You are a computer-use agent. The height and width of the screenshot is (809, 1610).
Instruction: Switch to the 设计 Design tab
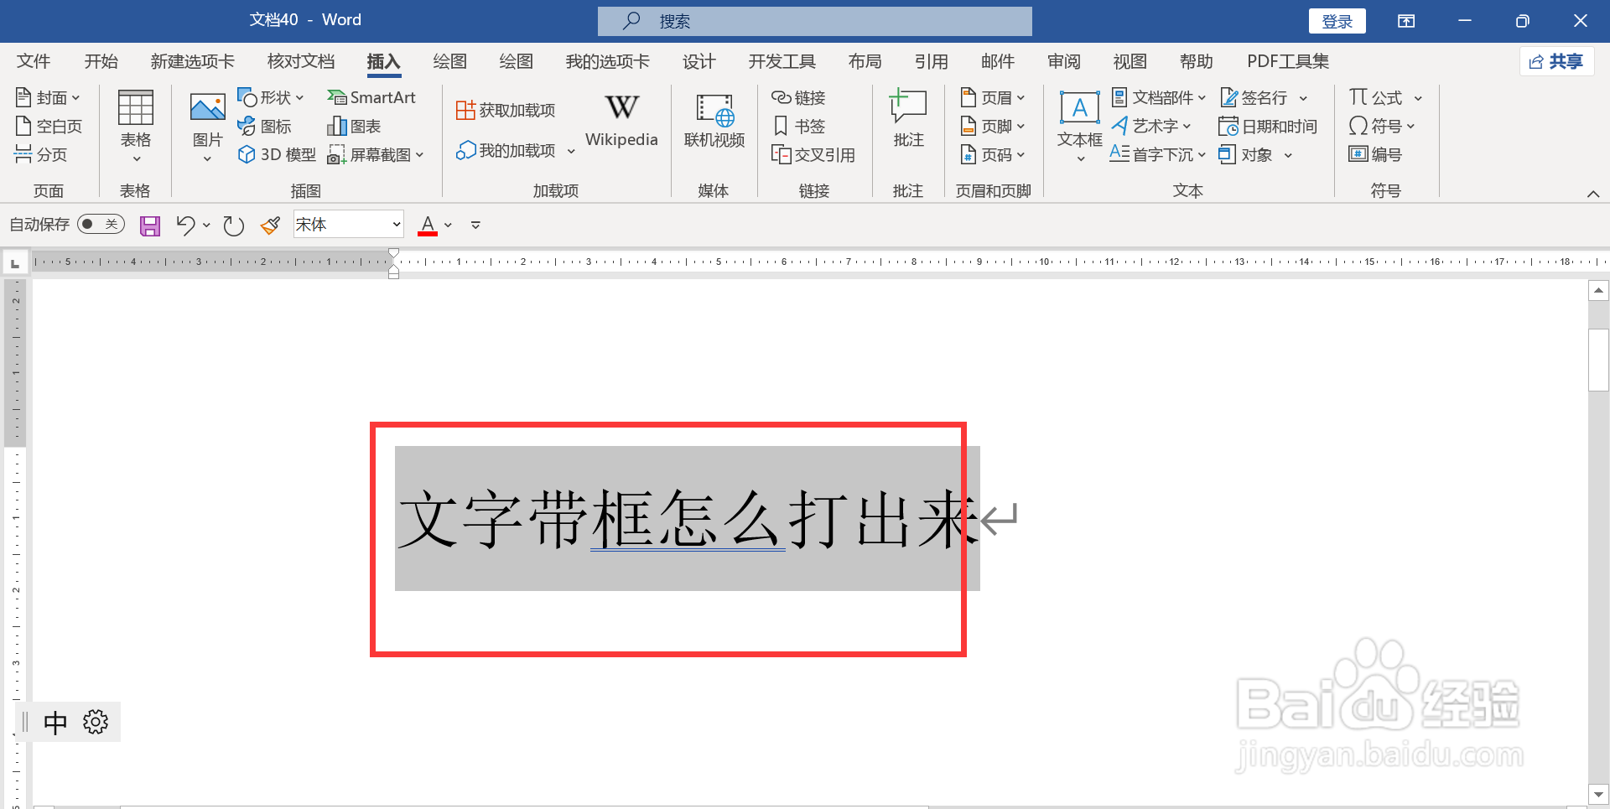699,62
